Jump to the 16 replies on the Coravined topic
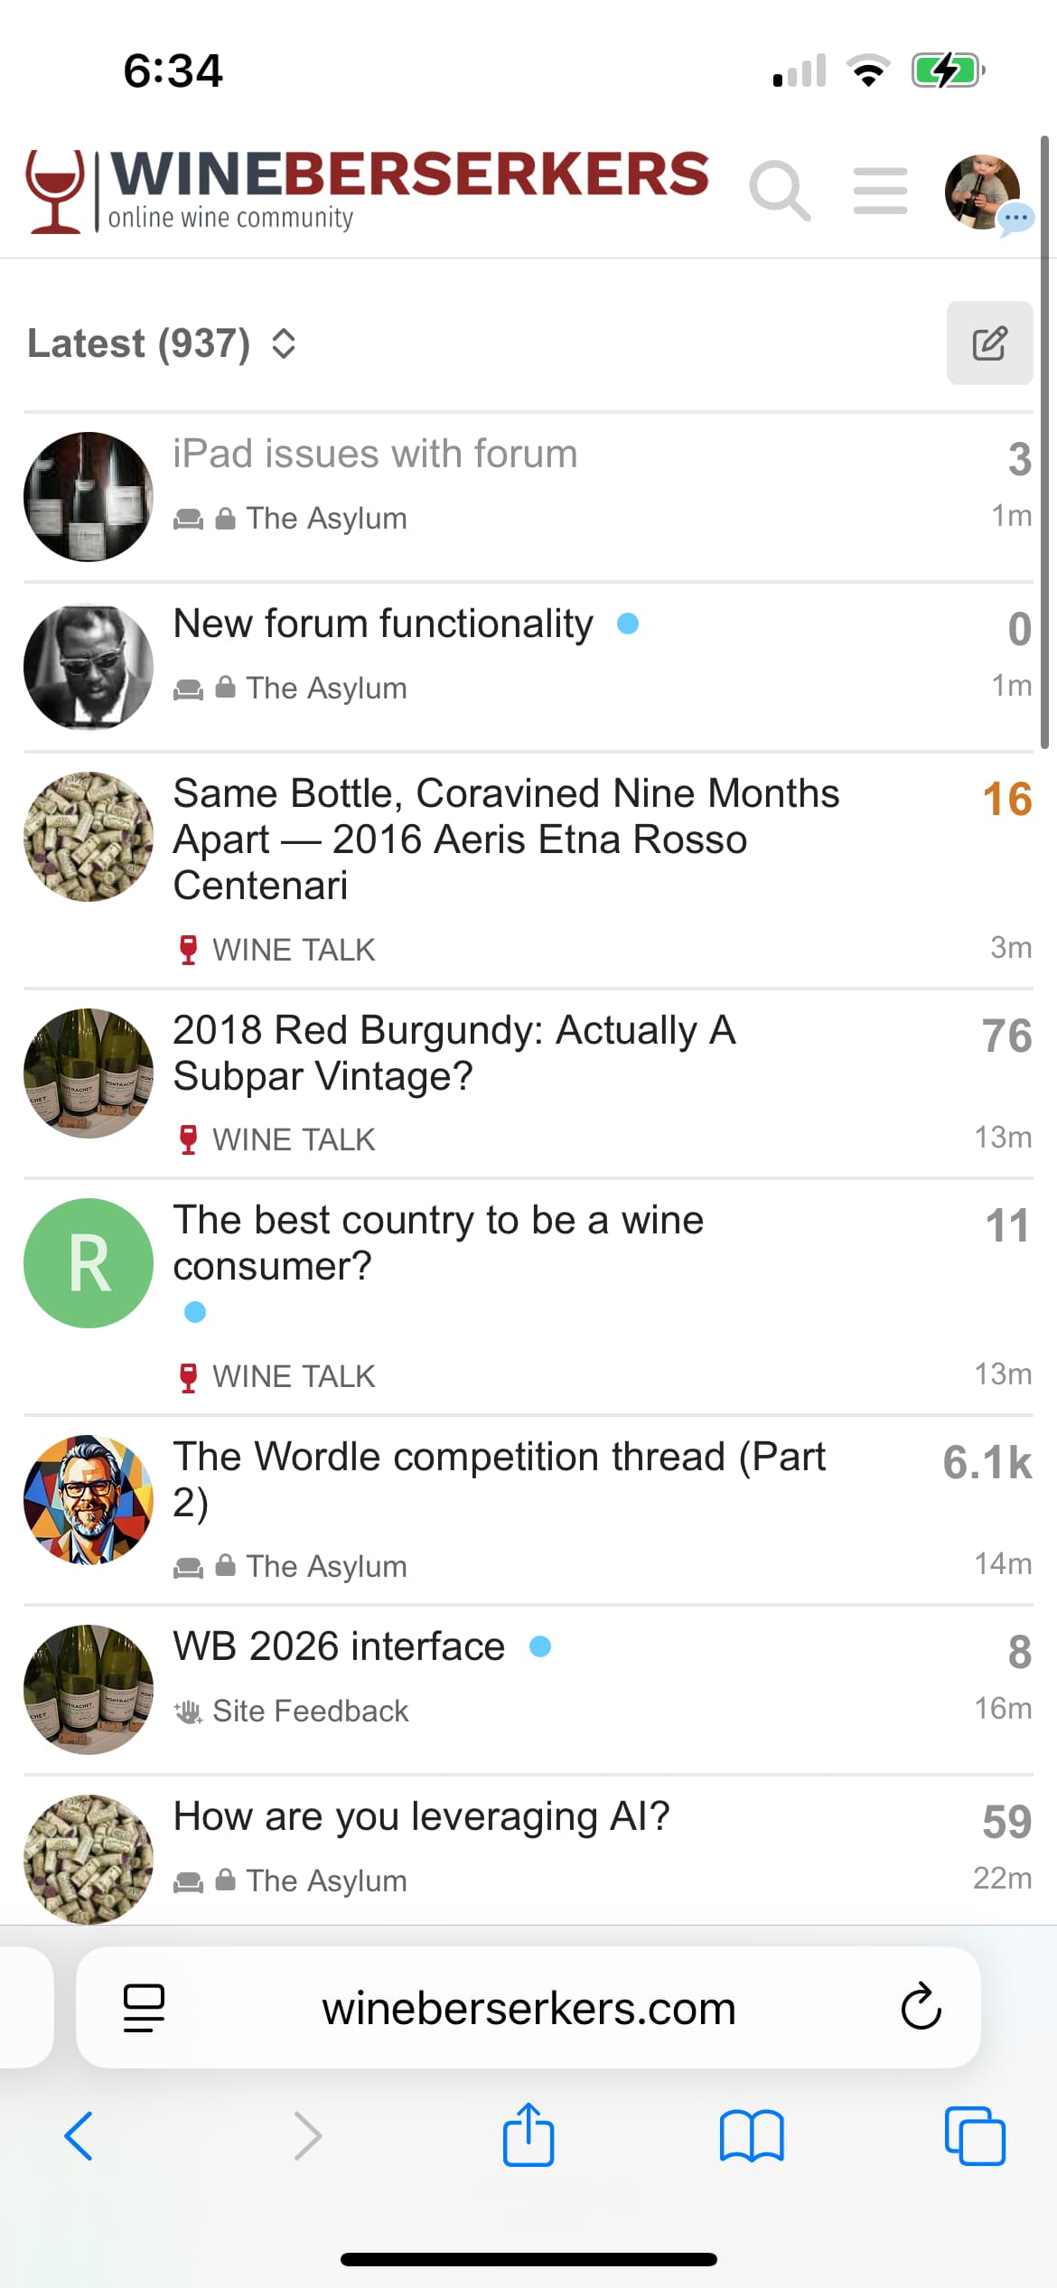 pyautogui.click(x=1007, y=799)
